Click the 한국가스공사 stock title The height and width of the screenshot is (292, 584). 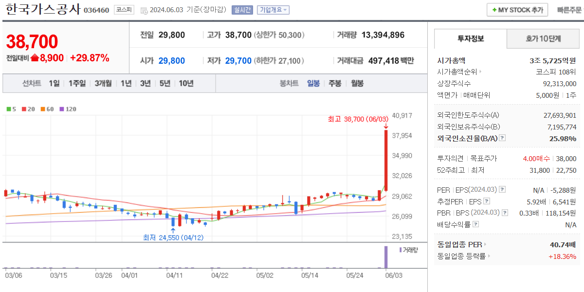42,10
